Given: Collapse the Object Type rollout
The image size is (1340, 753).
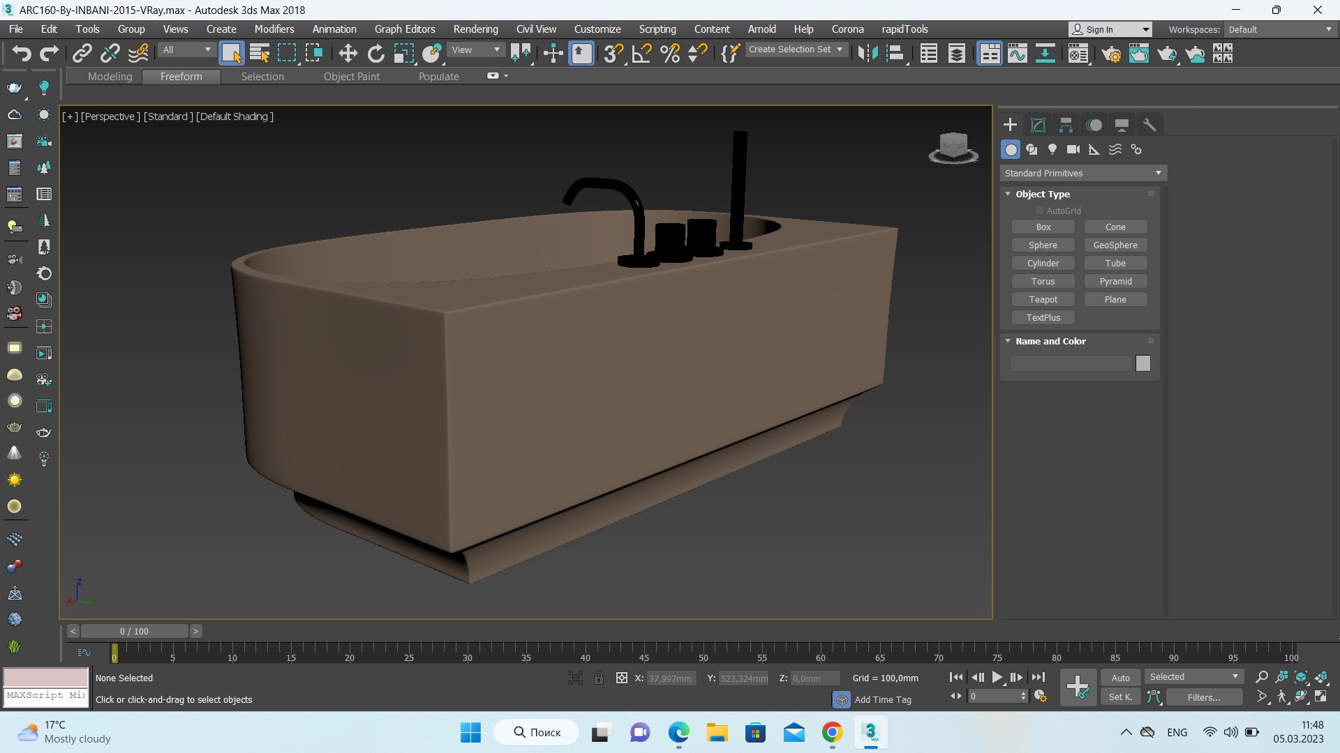Looking at the screenshot, I should coord(1008,194).
